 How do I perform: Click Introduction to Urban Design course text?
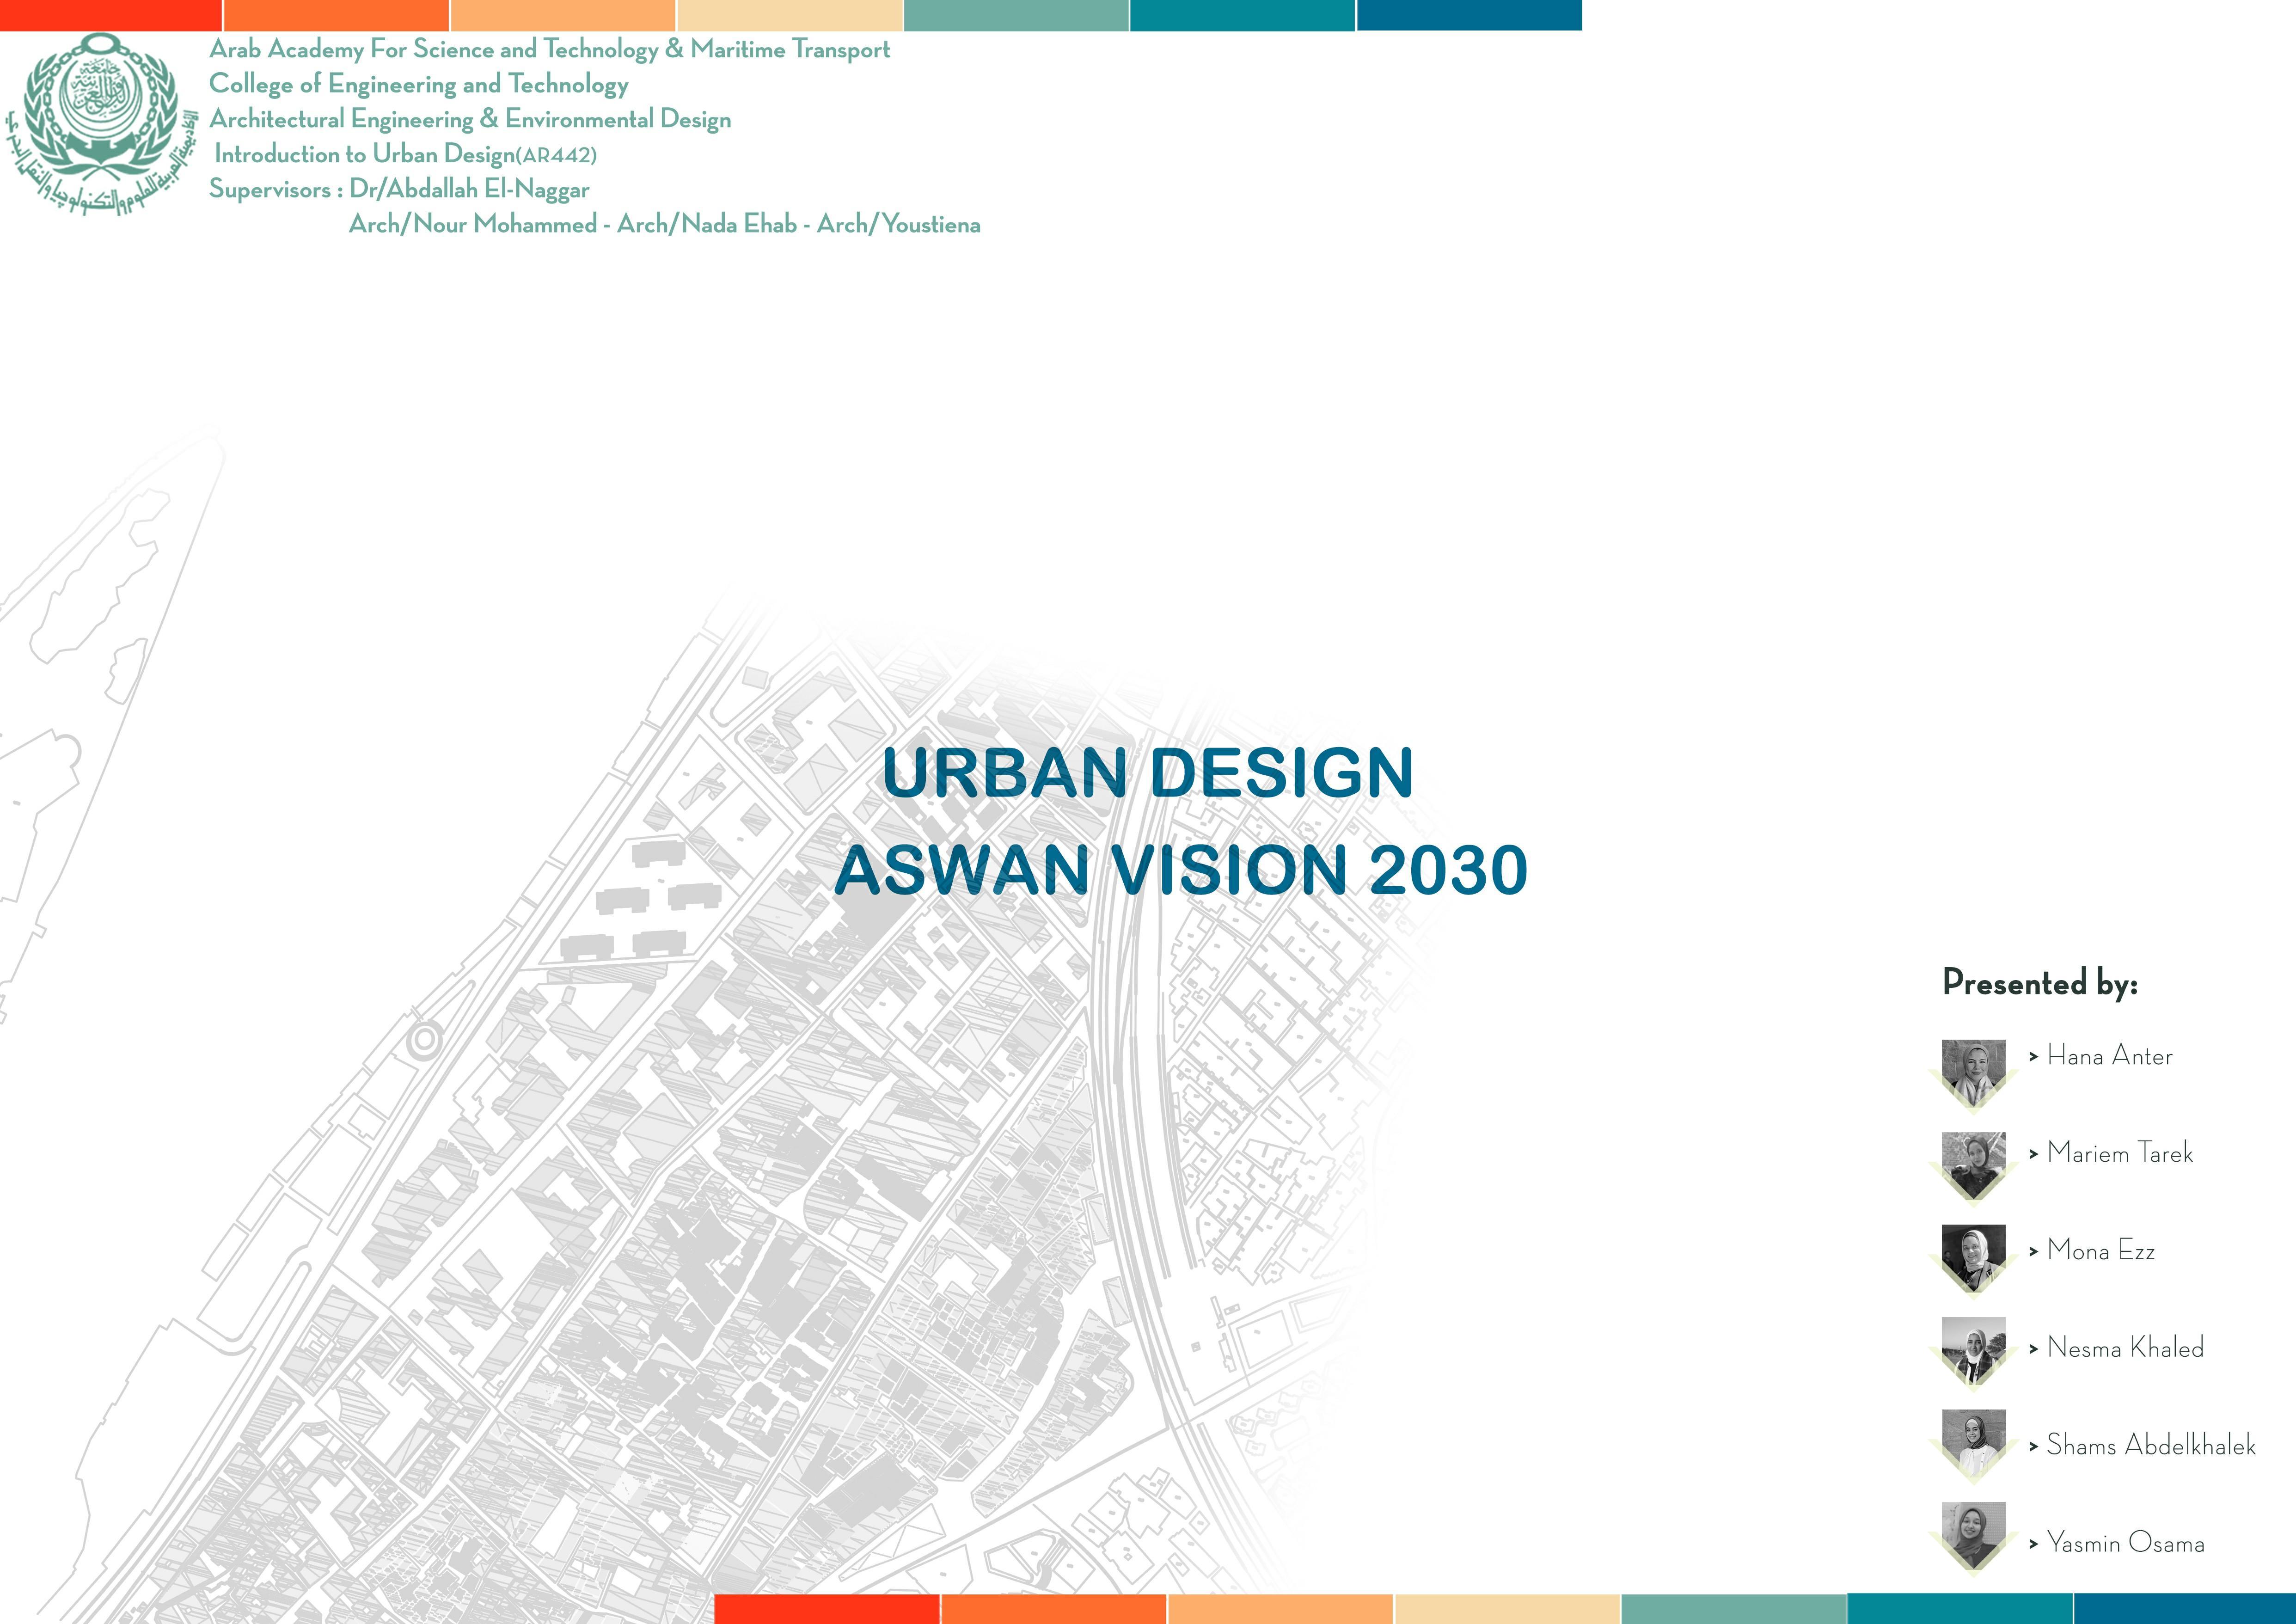405,154
